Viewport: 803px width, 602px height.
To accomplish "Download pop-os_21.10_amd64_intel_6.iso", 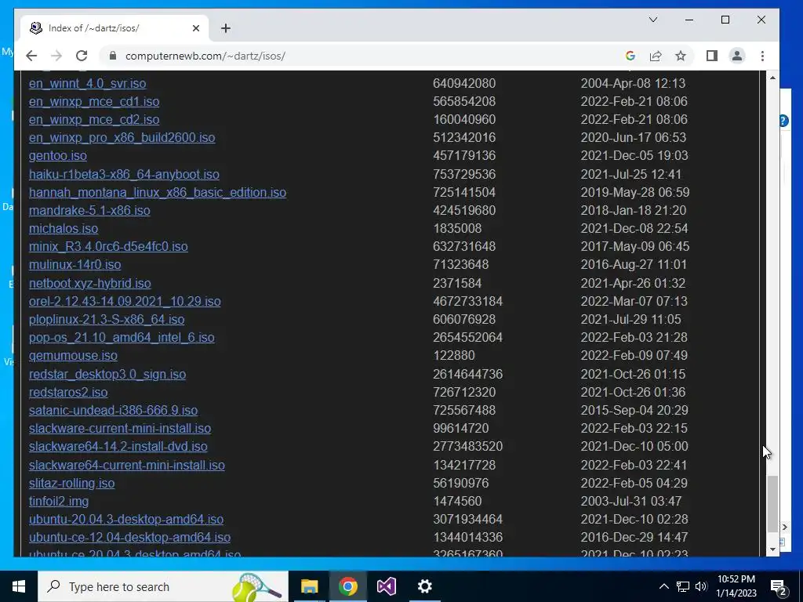I will 122,337.
